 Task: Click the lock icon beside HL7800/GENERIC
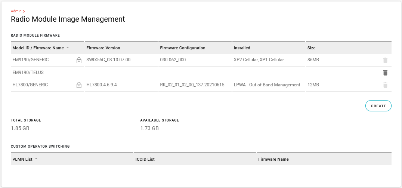[x=79, y=85]
